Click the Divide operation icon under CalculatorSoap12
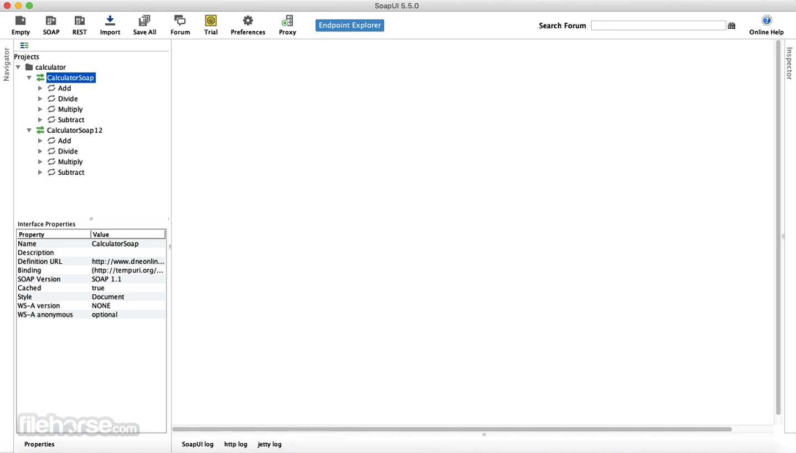796x453 pixels. 51,152
